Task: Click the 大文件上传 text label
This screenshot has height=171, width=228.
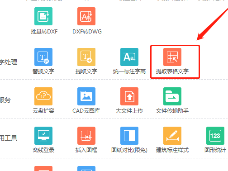Action: tap(129, 111)
